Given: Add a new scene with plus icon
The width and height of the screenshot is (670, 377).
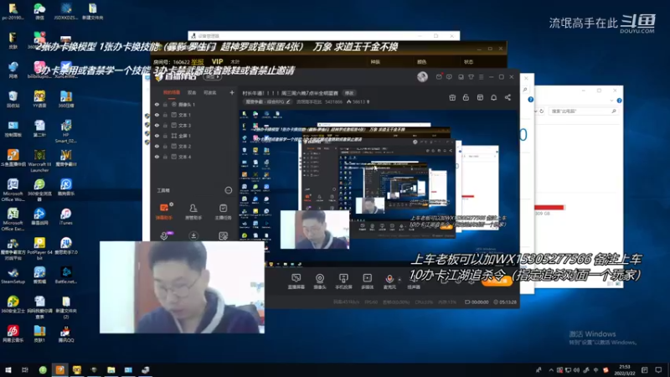Looking at the screenshot, I should (232, 92).
